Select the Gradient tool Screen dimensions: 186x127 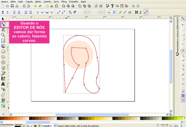[x=3, y=106]
